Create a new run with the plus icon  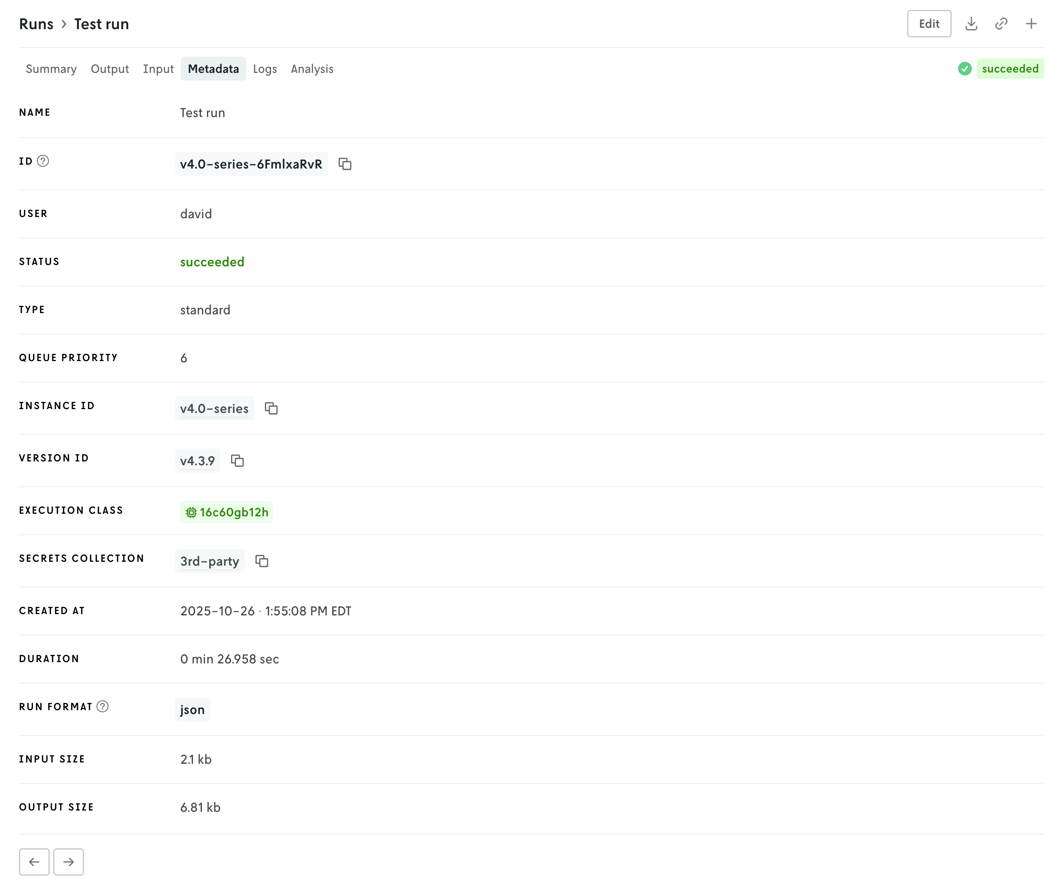click(x=1031, y=23)
